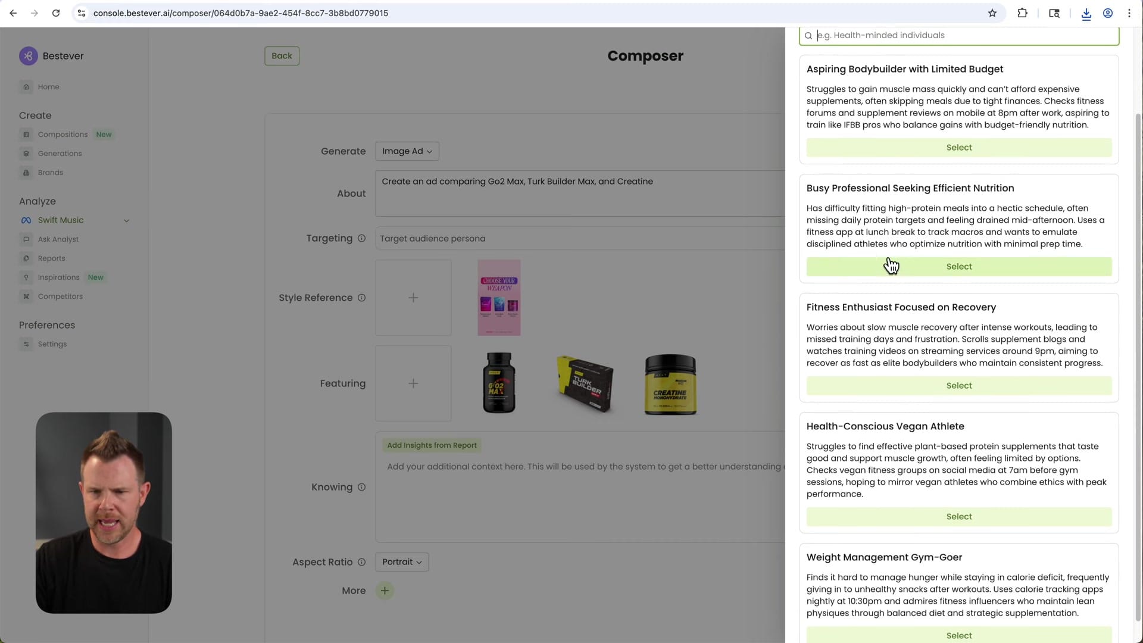
Task: Open Inspirations in the sidebar
Action: 58,277
